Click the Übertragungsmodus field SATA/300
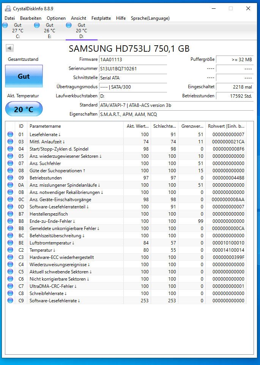Screen dimensions: 260x365 [133, 87]
